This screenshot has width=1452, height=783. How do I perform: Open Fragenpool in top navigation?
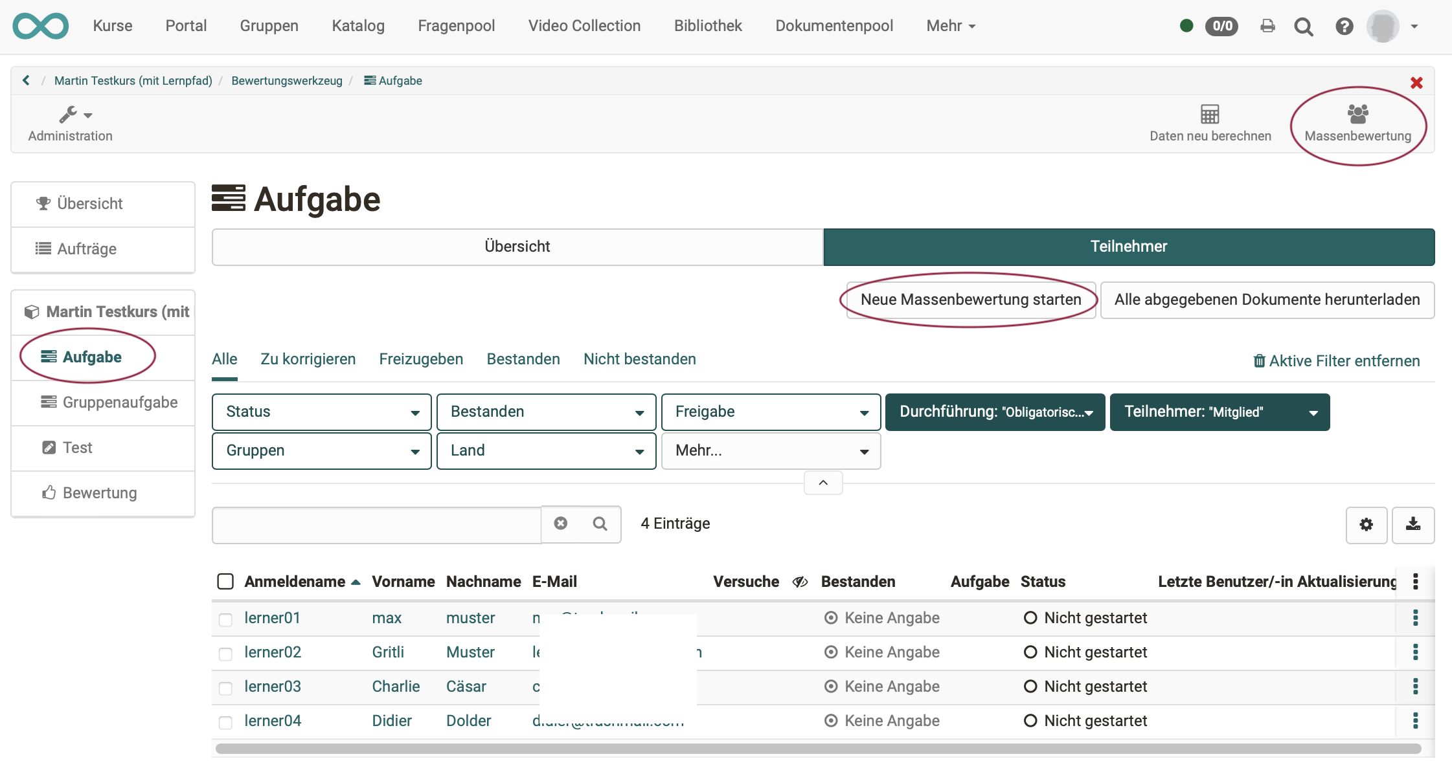pyautogui.click(x=457, y=26)
